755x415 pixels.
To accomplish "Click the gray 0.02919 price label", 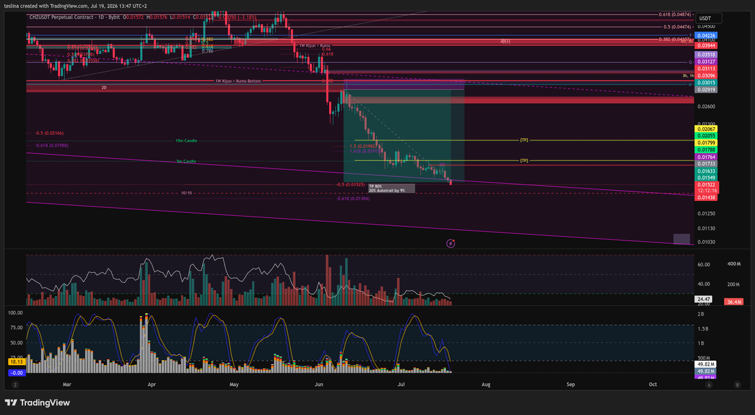I will (705, 90).
